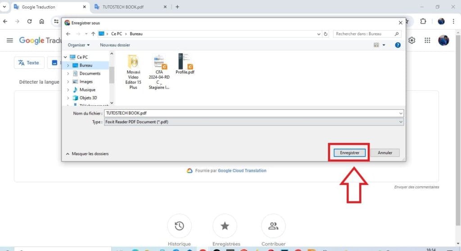Collapse folders with Masquer les dossiers
461x251 pixels.
click(x=87, y=154)
